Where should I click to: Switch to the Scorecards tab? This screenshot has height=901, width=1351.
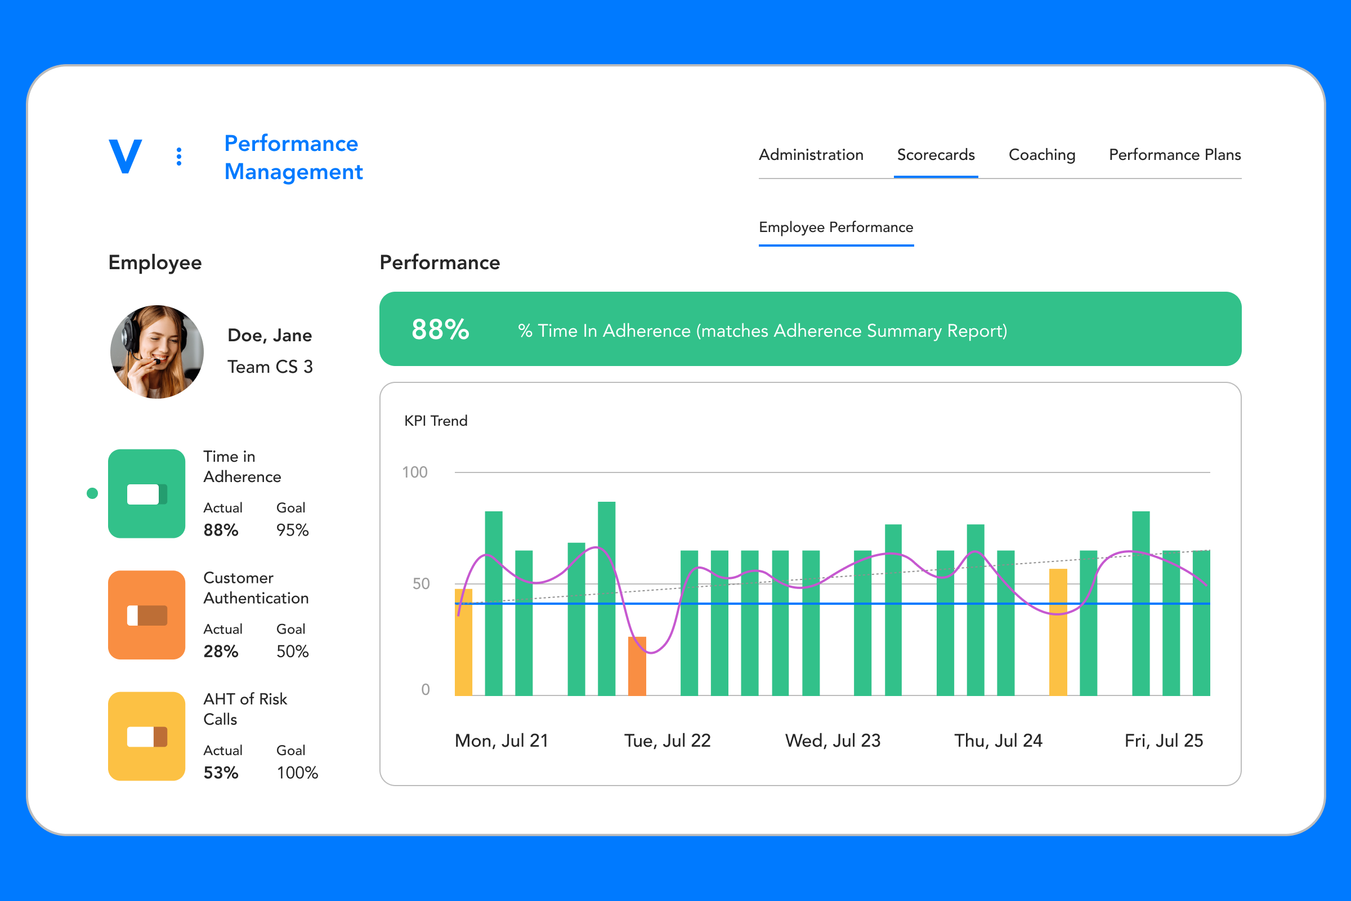click(936, 154)
